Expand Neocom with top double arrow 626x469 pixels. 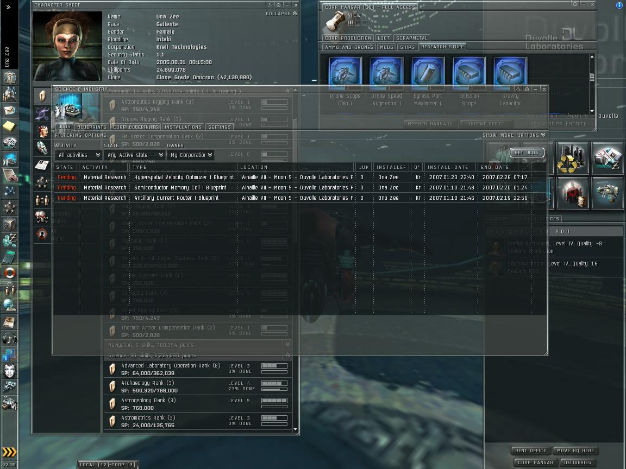(8, 7)
